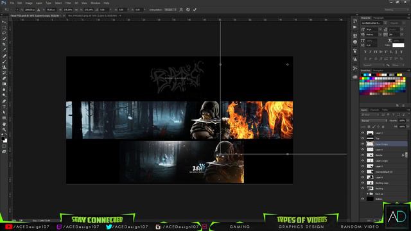The width and height of the screenshot is (411, 231).
Task: Hide the Bottom layer via eye icon
Action: click(x=363, y=199)
